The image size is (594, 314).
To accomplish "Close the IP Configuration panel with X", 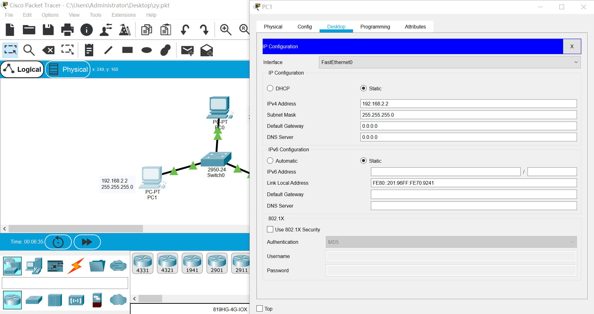I will pos(572,46).
